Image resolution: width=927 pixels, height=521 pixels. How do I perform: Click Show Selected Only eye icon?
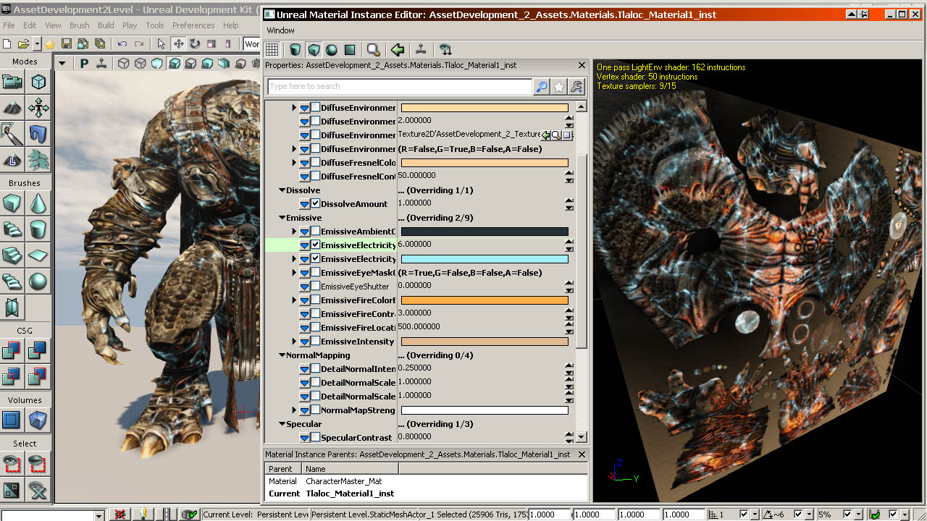[x=12, y=464]
